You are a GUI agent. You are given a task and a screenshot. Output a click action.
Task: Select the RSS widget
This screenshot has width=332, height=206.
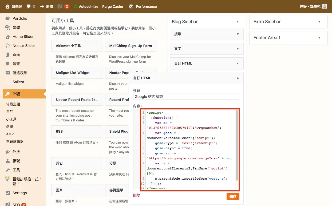coord(77,131)
